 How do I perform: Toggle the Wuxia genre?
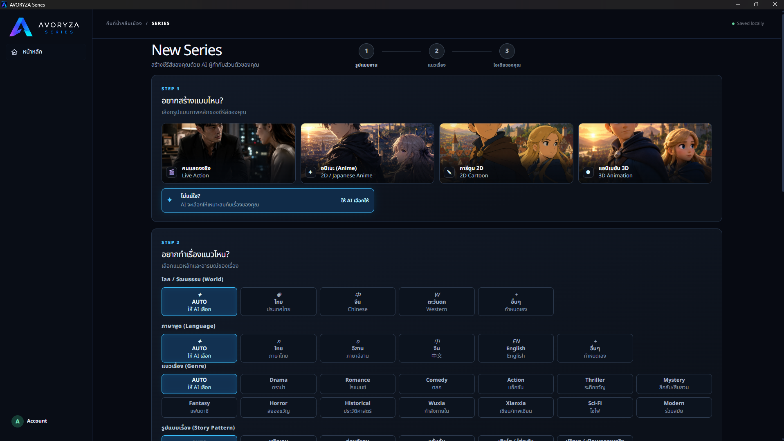coord(437,407)
